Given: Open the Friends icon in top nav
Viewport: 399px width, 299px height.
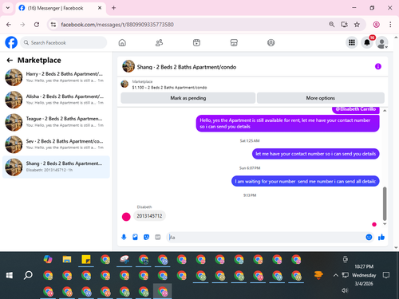Looking at the screenshot, I should (x=159, y=42).
